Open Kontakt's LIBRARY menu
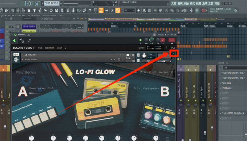Screen dimensions: 247x141 pos(49,48)
